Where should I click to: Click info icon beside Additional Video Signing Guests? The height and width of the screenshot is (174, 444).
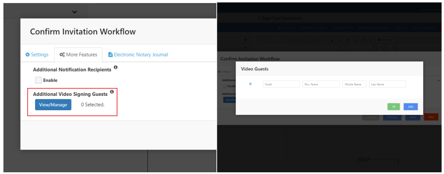point(112,92)
